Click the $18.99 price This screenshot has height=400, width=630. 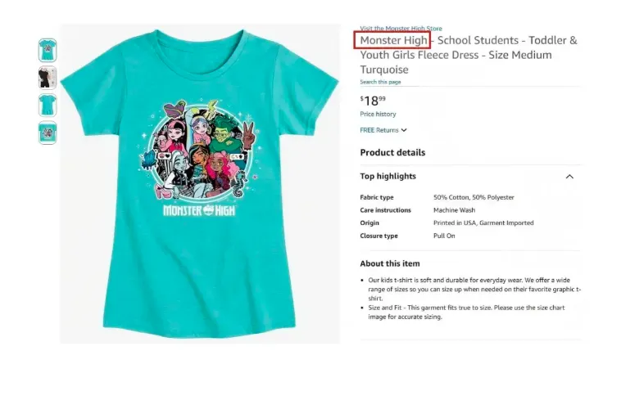[x=373, y=101]
